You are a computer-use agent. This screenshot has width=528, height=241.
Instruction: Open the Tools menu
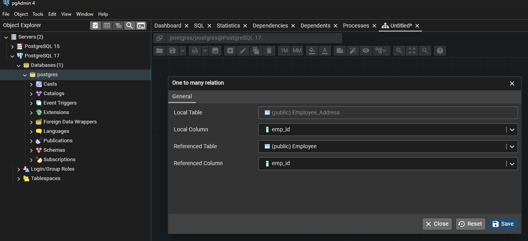point(38,14)
